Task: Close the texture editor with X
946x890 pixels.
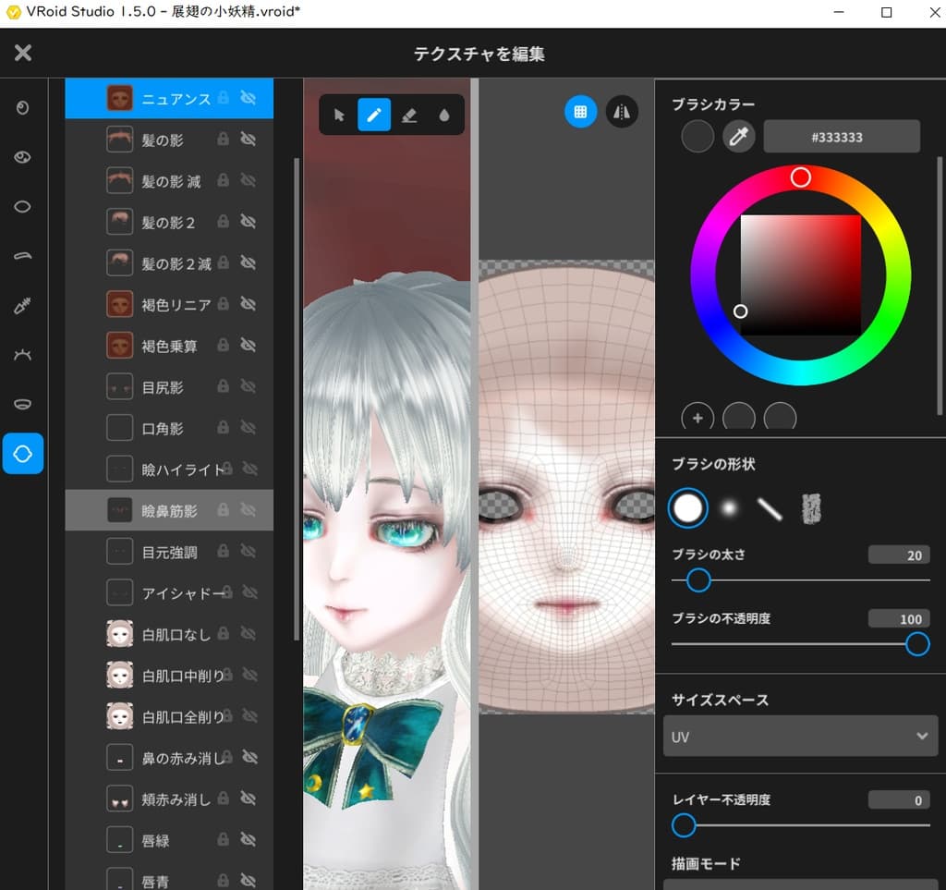Action: (23, 53)
